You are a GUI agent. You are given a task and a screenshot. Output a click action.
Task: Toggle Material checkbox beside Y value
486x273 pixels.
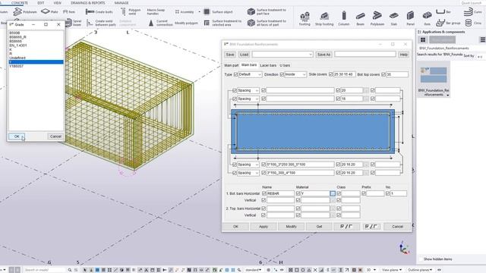pyautogui.click(x=298, y=193)
